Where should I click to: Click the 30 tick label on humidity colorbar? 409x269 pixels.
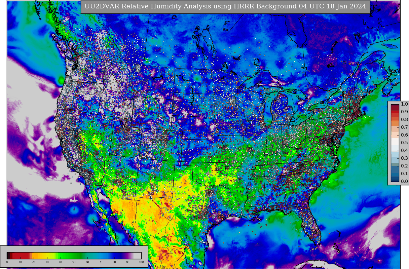pyautogui.click(x=47, y=262)
